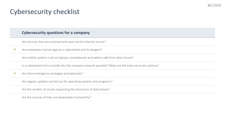Click empty check cell beside external access question
Viewport: 225px width, 126px height.
point(15,65)
